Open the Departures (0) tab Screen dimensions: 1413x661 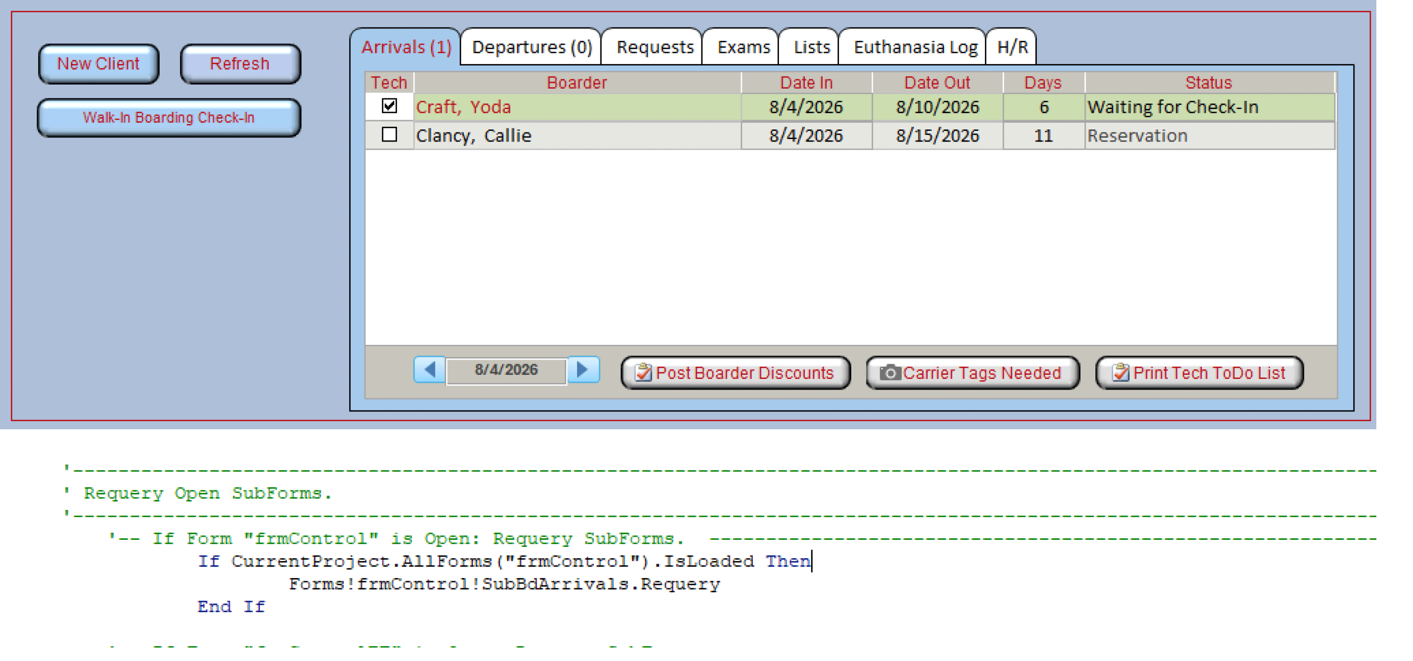[x=532, y=47]
